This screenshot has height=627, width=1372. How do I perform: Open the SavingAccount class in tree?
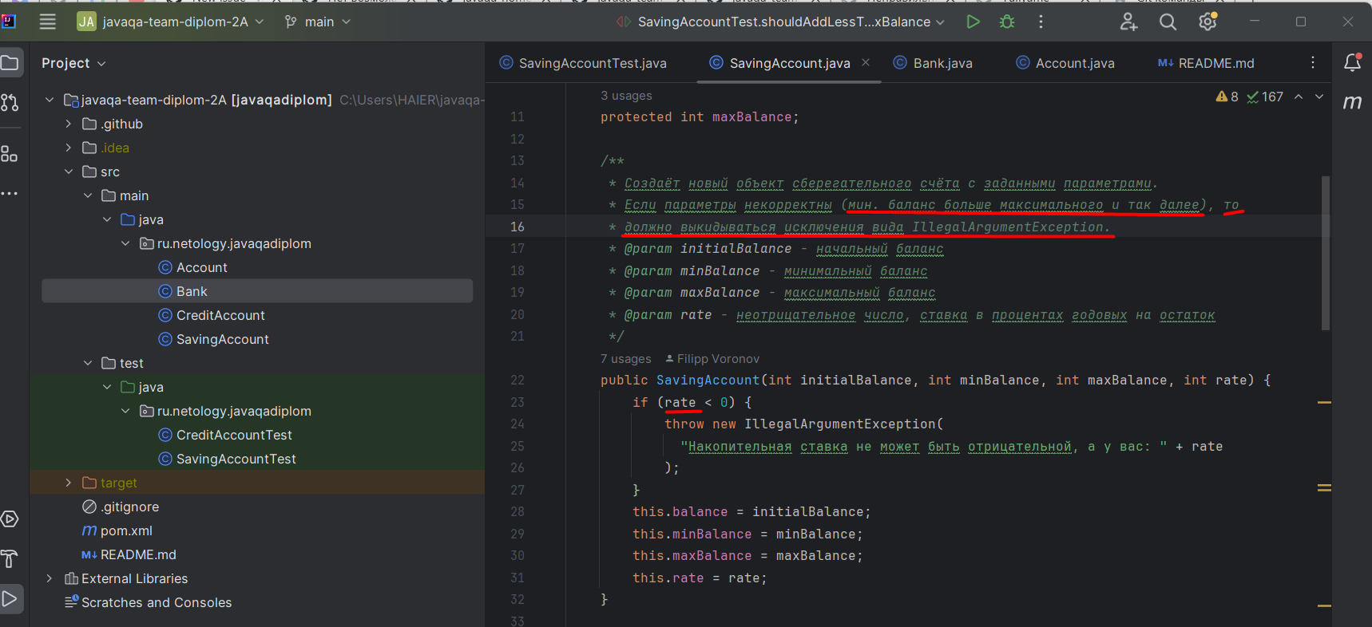click(x=213, y=339)
